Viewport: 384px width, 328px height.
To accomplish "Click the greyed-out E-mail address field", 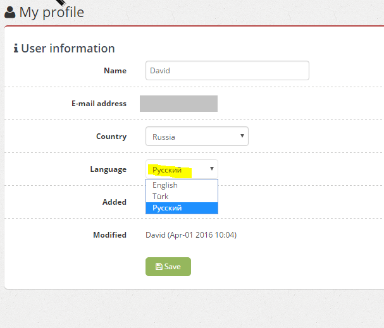I will tap(178, 104).
